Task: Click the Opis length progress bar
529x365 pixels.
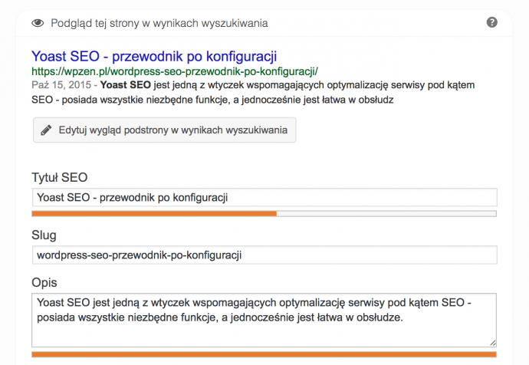Action: [264, 354]
